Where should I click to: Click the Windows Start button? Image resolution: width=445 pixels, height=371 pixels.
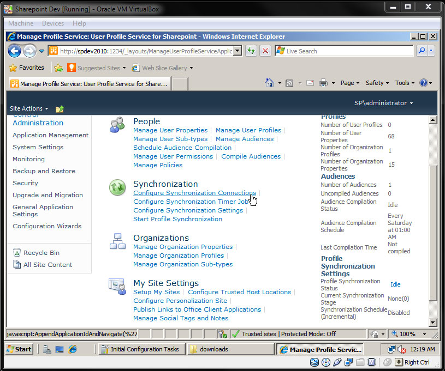[19, 349]
